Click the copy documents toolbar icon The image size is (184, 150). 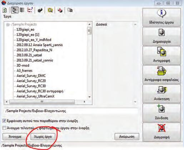click(x=70, y=10)
